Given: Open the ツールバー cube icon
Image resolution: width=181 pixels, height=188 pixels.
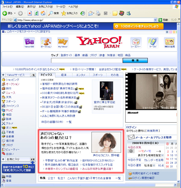Looking at the screenshot, I should tap(136, 43).
